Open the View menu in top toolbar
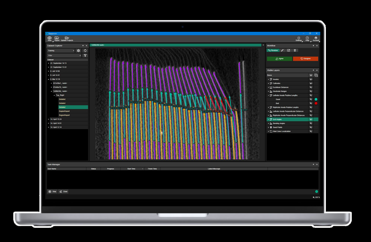This screenshot has height=242, width=371. point(49,39)
